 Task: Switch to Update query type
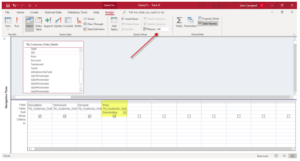pos(58,22)
